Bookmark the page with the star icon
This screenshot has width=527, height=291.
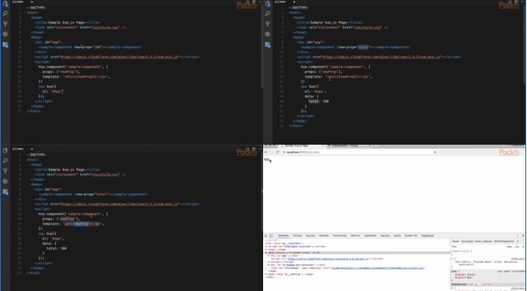tap(435, 152)
